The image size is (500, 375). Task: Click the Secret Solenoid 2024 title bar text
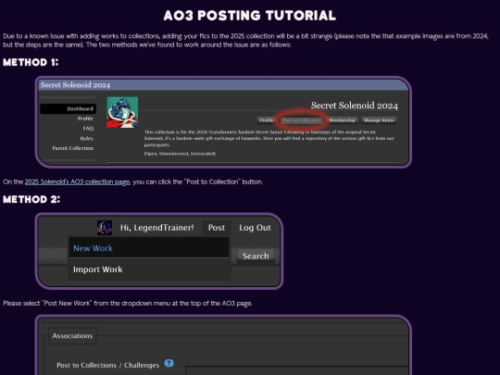75,85
